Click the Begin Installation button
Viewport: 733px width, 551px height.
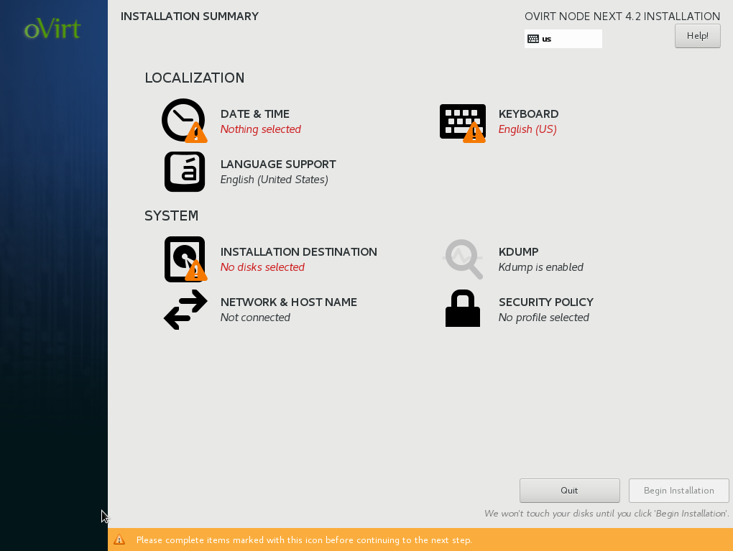pyautogui.click(x=679, y=490)
